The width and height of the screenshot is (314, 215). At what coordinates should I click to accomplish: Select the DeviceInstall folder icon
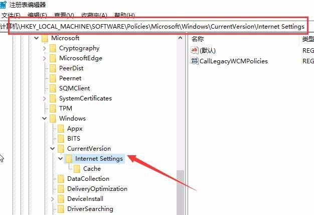point(61,199)
